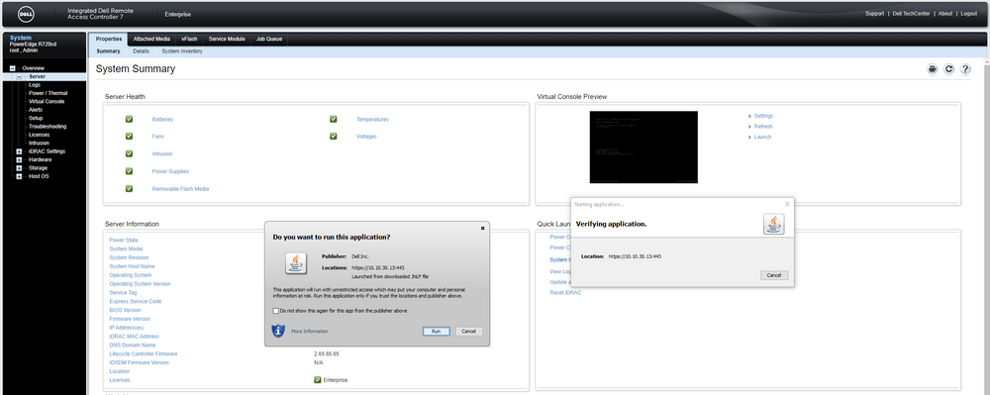Open the More Information link
The width and height of the screenshot is (990, 395).
coord(309,332)
